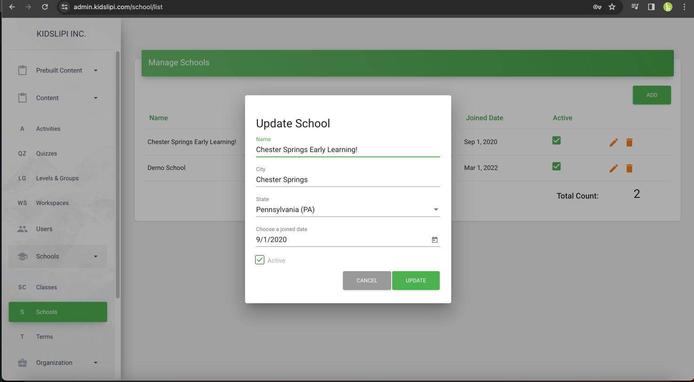Image resolution: width=694 pixels, height=382 pixels.
Task: Click the edit pencil for Chester Springs Early Learning
Action: coord(613,142)
